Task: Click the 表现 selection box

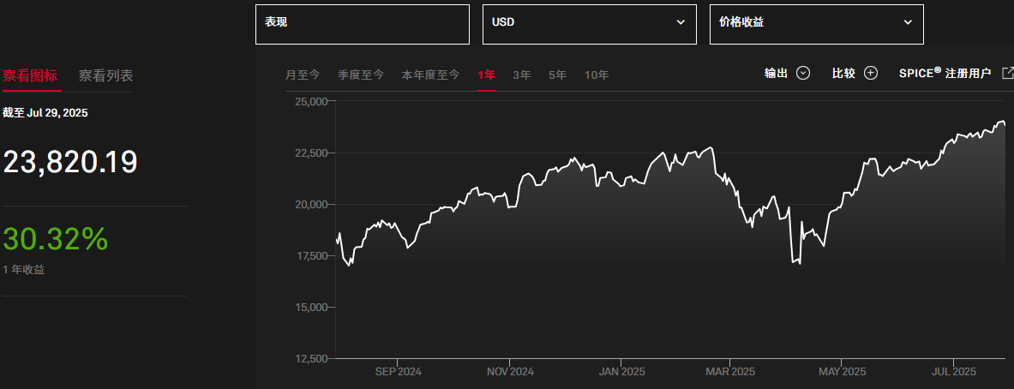Action: [362, 25]
